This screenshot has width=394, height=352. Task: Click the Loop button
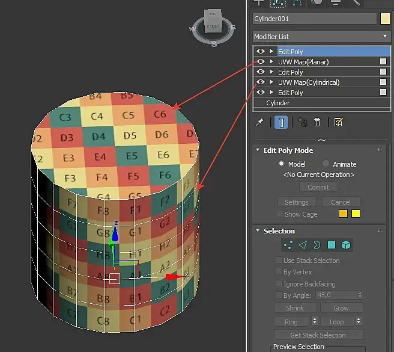point(337,322)
